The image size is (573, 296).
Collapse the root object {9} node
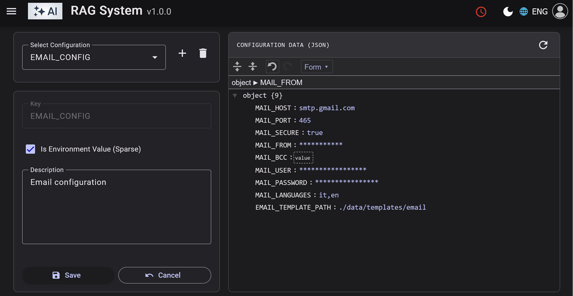[235, 96]
